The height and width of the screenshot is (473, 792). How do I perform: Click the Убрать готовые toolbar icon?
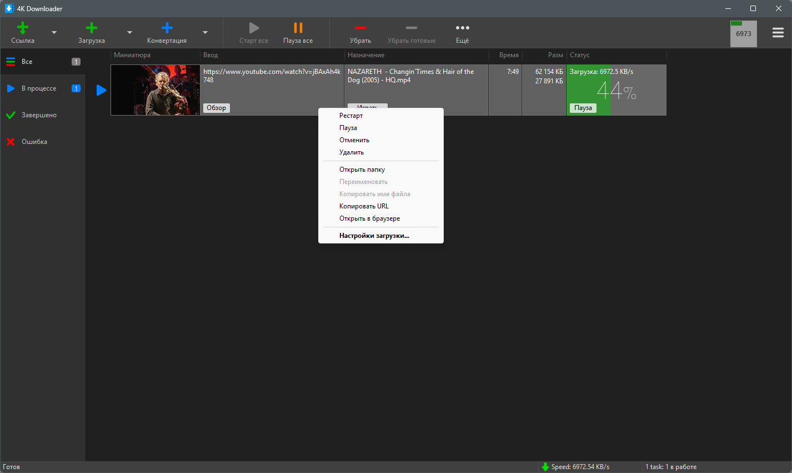click(x=412, y=28)
